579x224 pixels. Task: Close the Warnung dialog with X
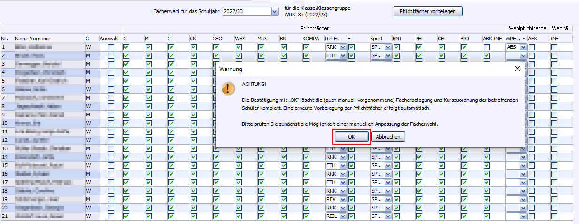[517, 69]
